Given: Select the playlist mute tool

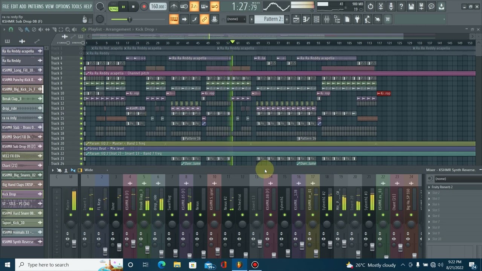Looking at the screenshot, I should click(41, 29).
